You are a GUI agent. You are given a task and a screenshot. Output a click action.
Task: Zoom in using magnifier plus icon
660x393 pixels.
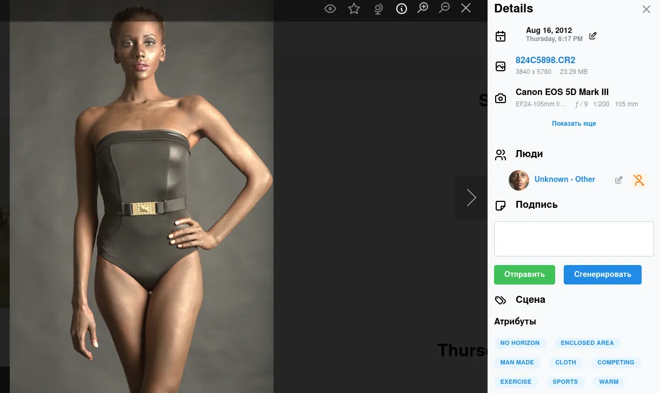[x=423, y=8]
